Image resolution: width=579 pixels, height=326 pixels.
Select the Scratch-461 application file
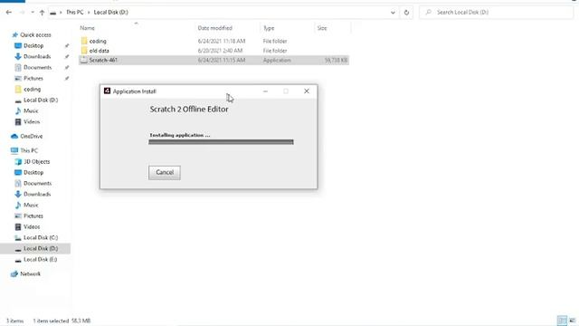[x=214, y=60]
